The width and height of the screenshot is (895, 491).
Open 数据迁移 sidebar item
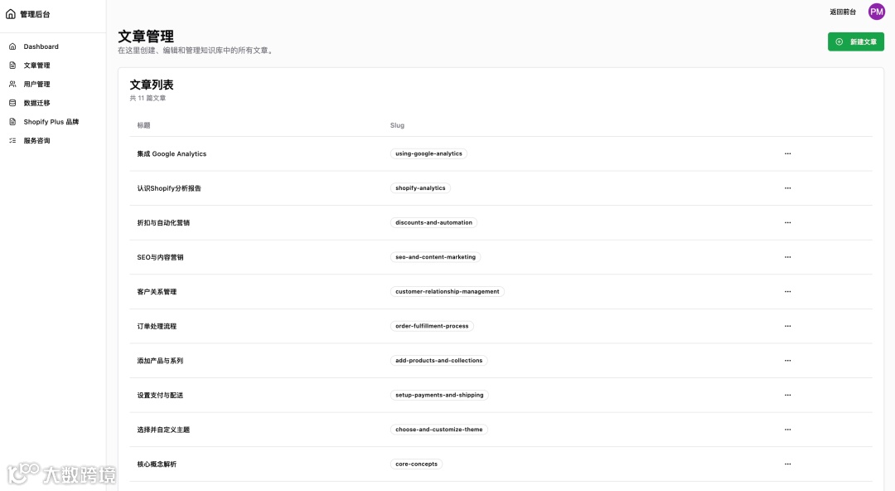(x=36, y=103)
